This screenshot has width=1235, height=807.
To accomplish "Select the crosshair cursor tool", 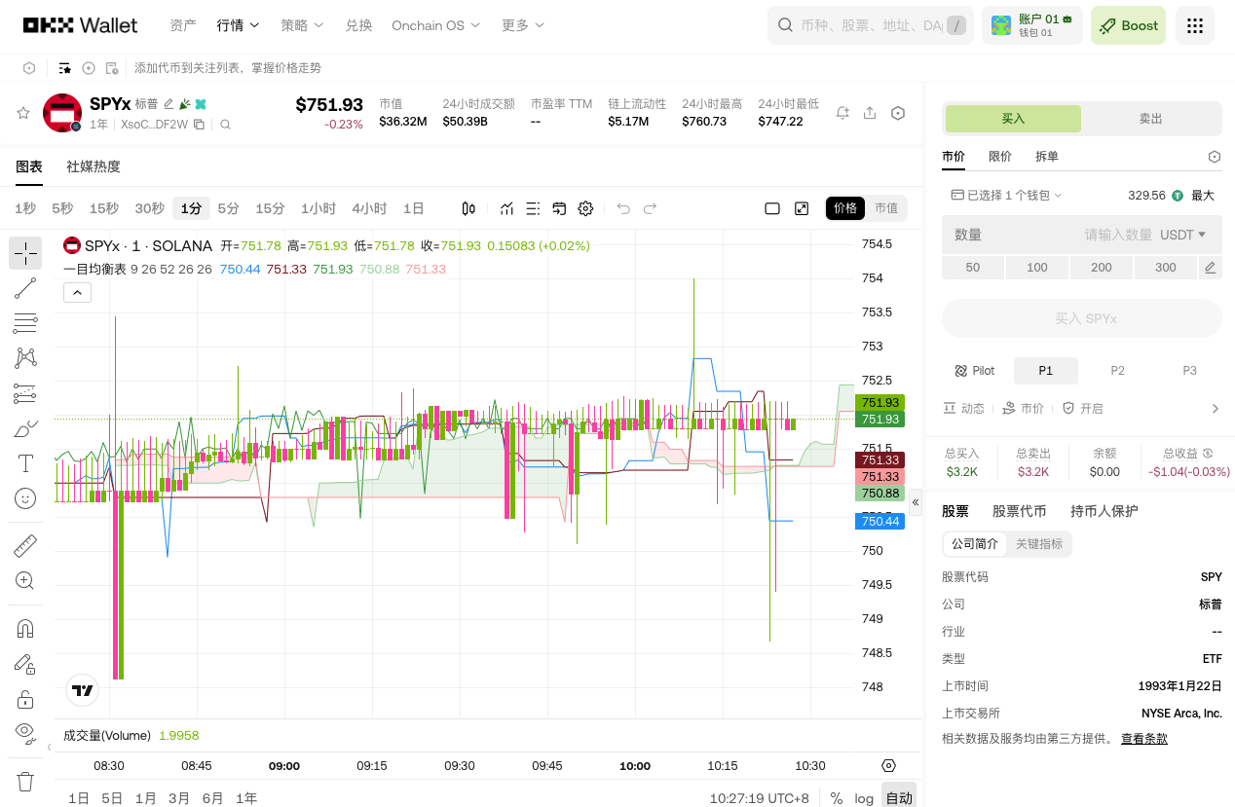I will click(x=25, y=253).
